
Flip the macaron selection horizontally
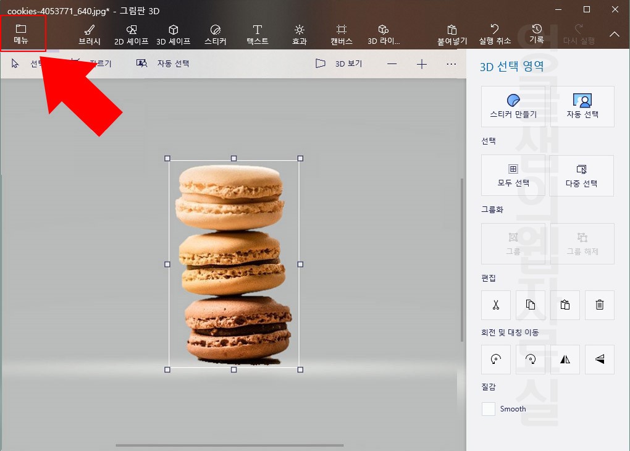tap(565, 359)
